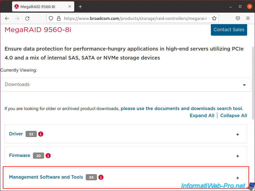Open the Currently Viewing Downloads dropdown
Screen dimensions: 255x191
tap(126, 85)
